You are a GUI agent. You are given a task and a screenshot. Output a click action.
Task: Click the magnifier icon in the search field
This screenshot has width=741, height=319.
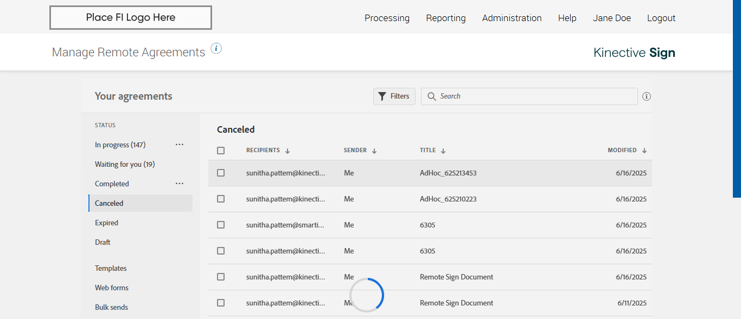pyautogui.click(x=432, y=96)
